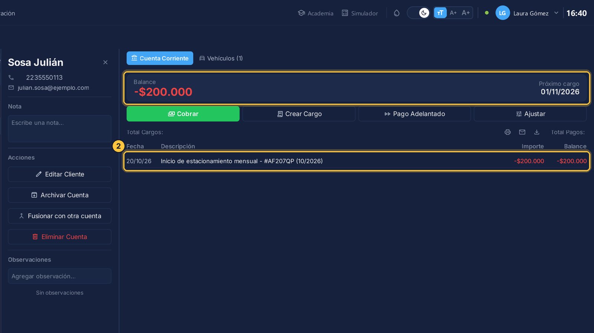
Task: Open the Academia section
Action: tap(316, 13)
